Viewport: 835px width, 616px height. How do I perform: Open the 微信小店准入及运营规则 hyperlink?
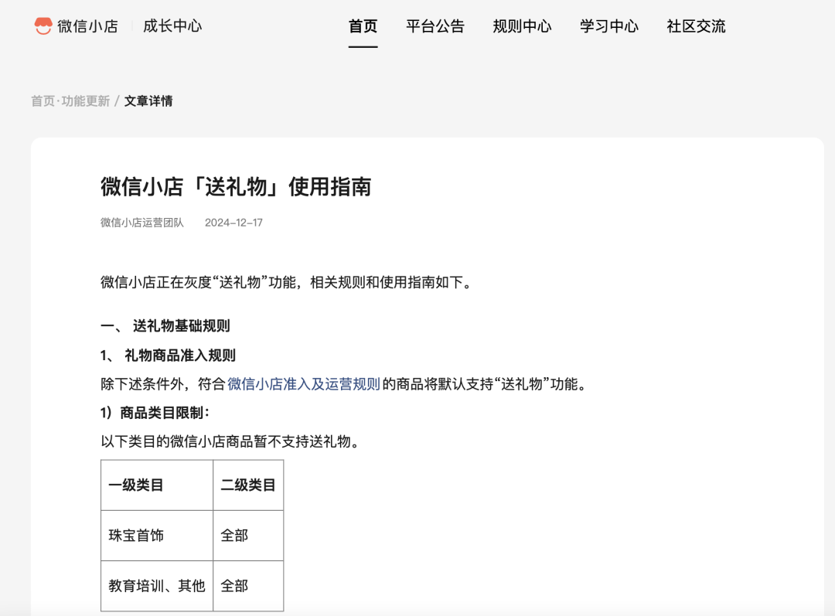pyautogui.click(x=303, y=384)
